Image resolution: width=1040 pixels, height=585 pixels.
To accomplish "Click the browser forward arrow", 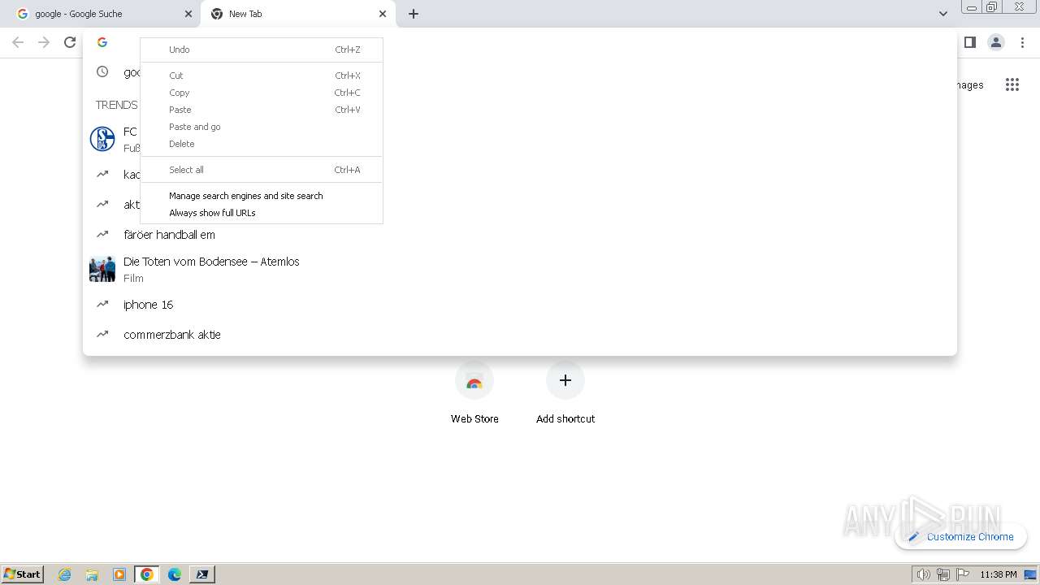I will (44, 42).
